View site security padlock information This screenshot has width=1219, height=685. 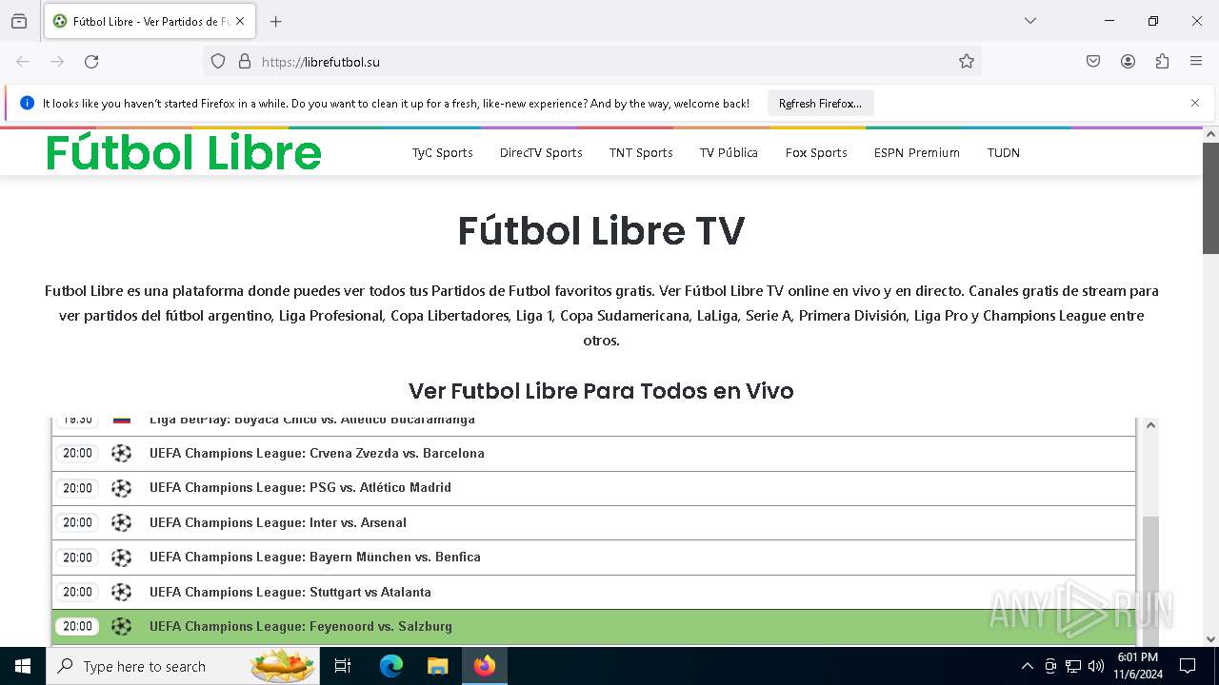(x=245, y=61)
